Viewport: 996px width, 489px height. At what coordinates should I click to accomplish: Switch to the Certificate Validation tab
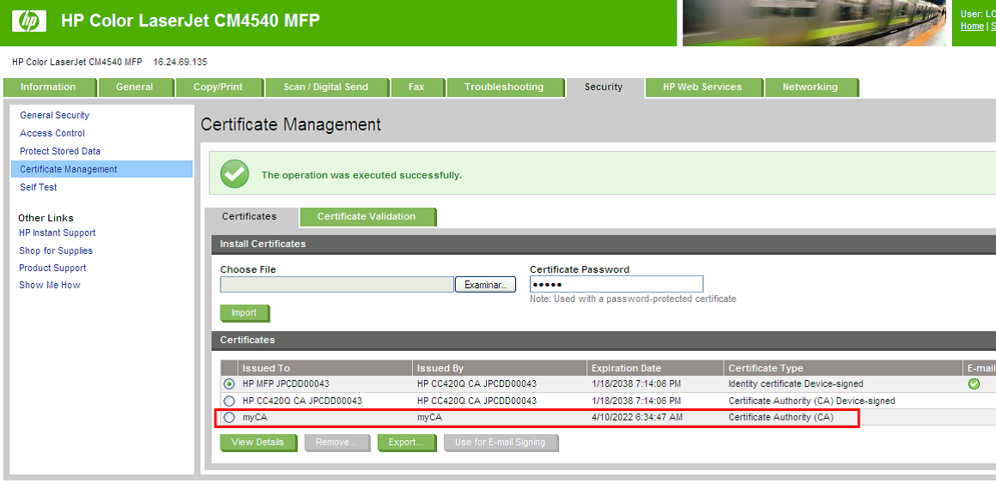pyautogui.click(x=367, y=217)
